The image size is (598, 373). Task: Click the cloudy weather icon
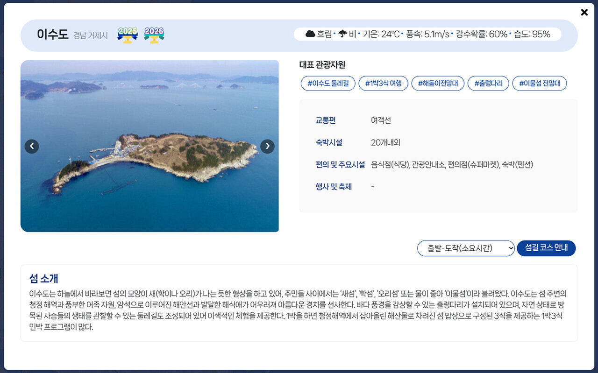tap(310, 34)
